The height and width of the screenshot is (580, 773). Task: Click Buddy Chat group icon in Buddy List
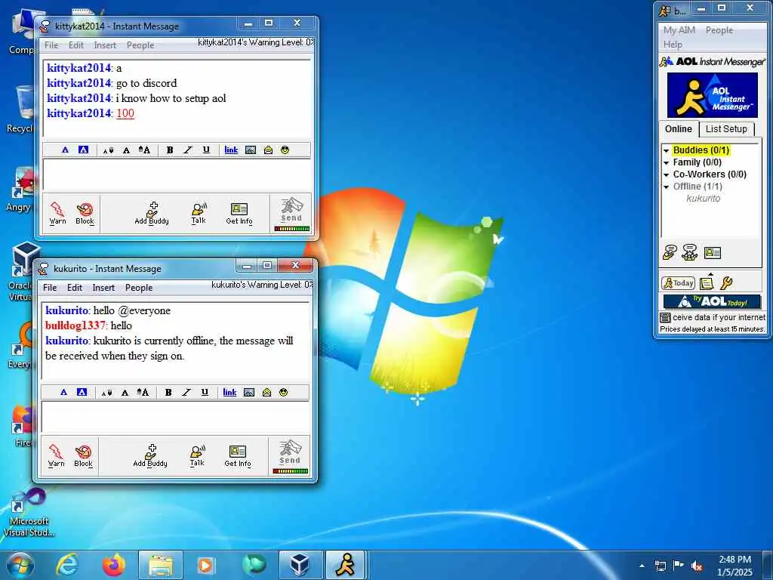coord(690,252)
